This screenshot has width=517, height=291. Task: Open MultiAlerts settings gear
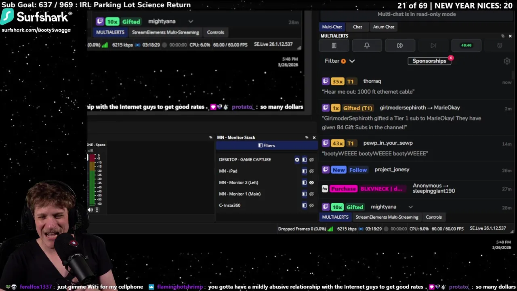507,61
